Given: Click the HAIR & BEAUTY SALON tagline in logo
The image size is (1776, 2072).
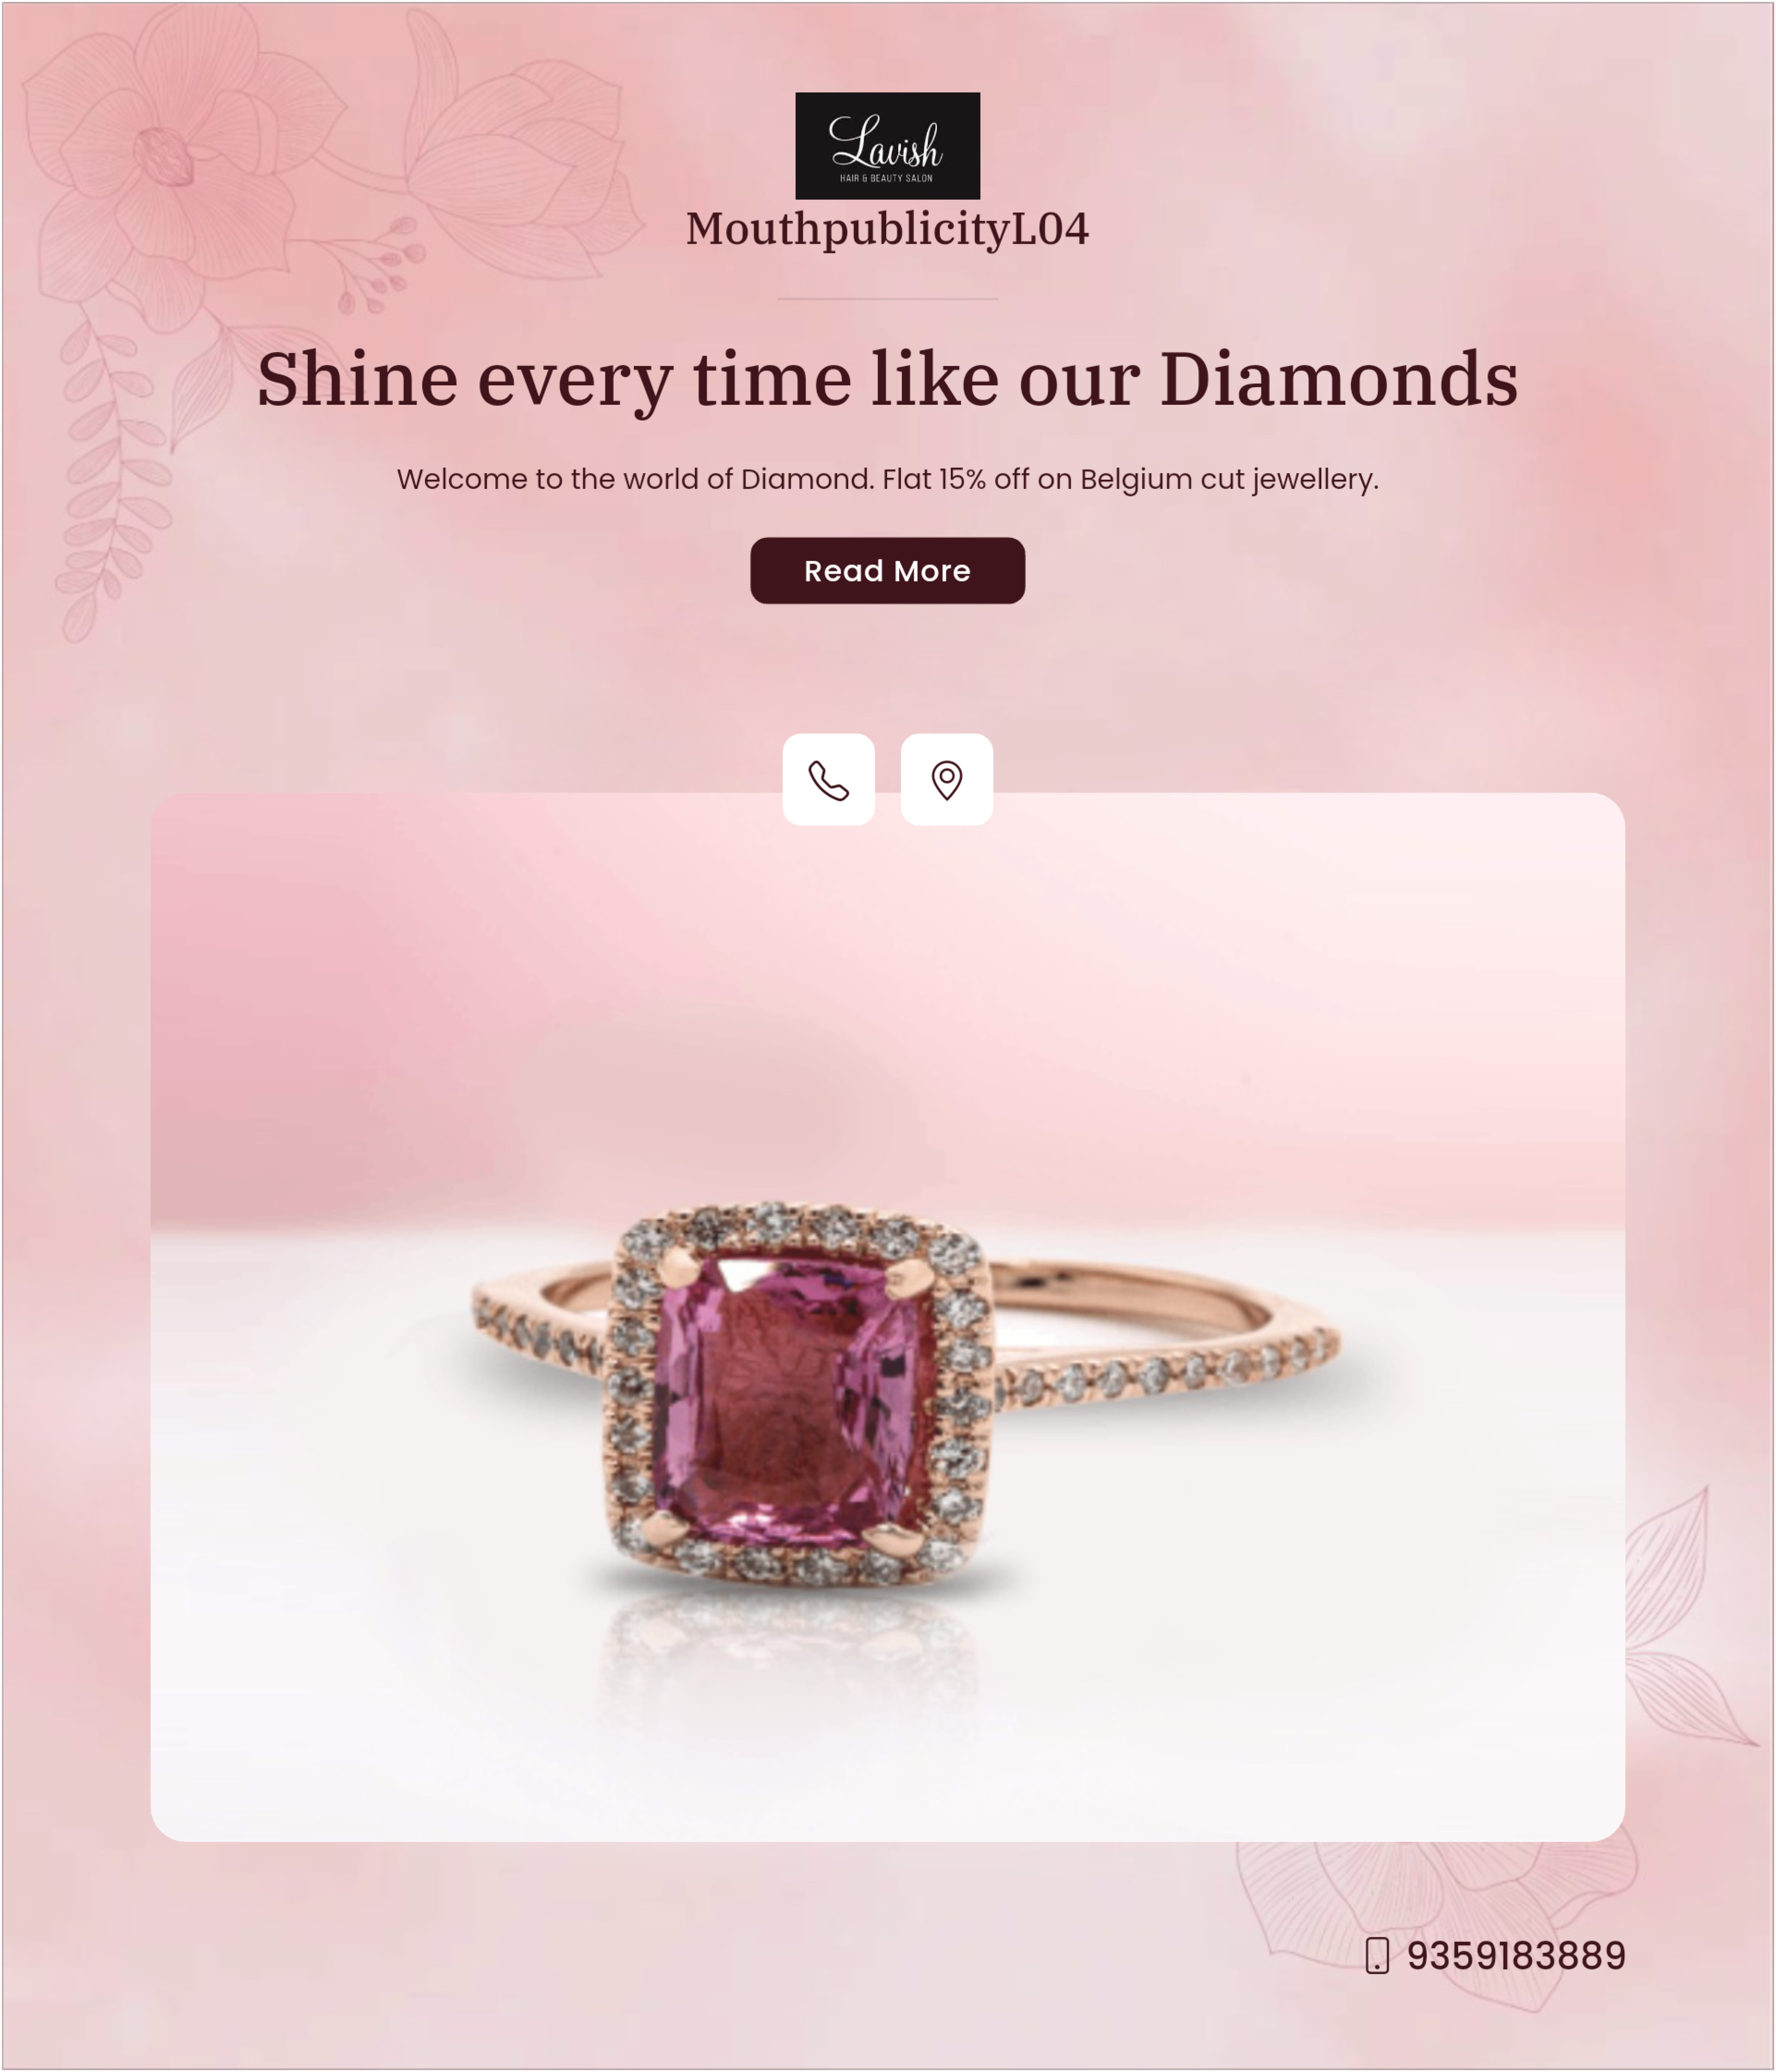Looking at the screenshot, I should tap(886, 178).
